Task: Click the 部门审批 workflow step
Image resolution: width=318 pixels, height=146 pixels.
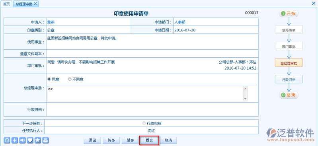Action: 289,47
